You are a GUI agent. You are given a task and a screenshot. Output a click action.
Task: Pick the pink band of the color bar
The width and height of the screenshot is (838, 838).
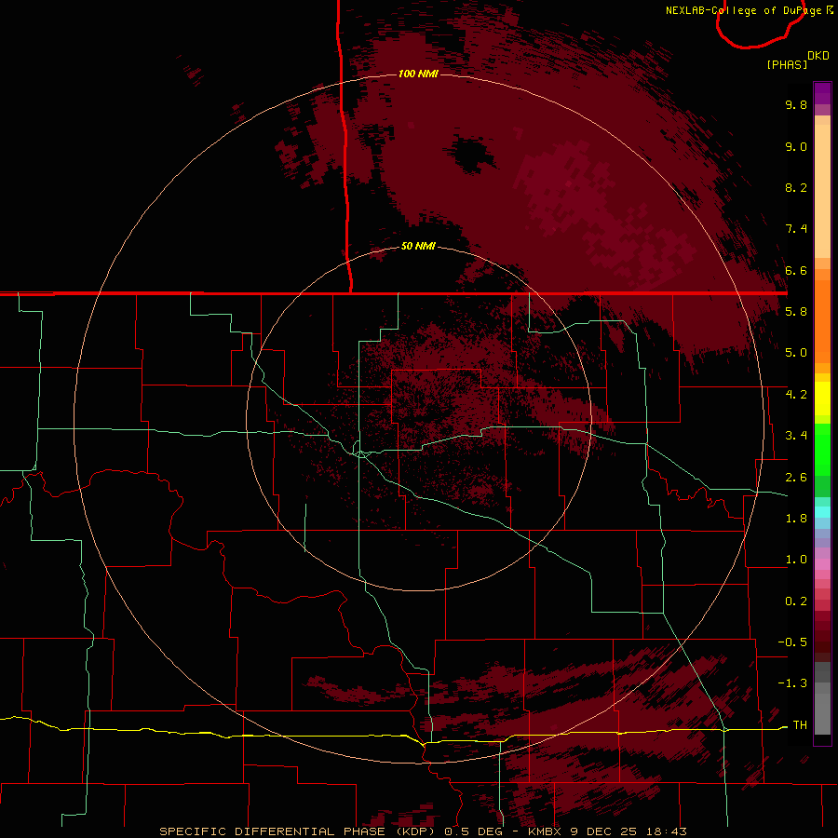click(x=822, y=564)
